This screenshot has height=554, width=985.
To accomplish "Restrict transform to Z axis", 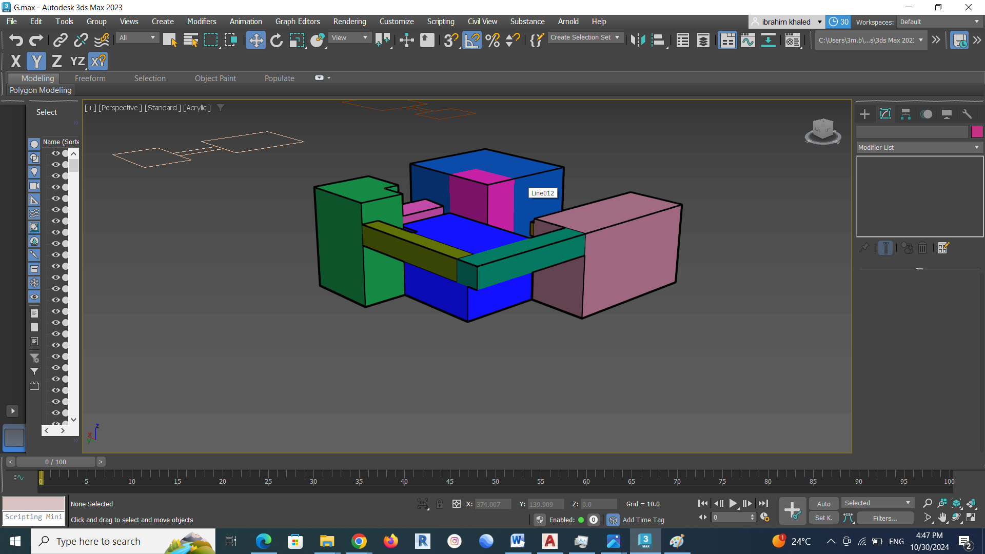I will point(57,61).
